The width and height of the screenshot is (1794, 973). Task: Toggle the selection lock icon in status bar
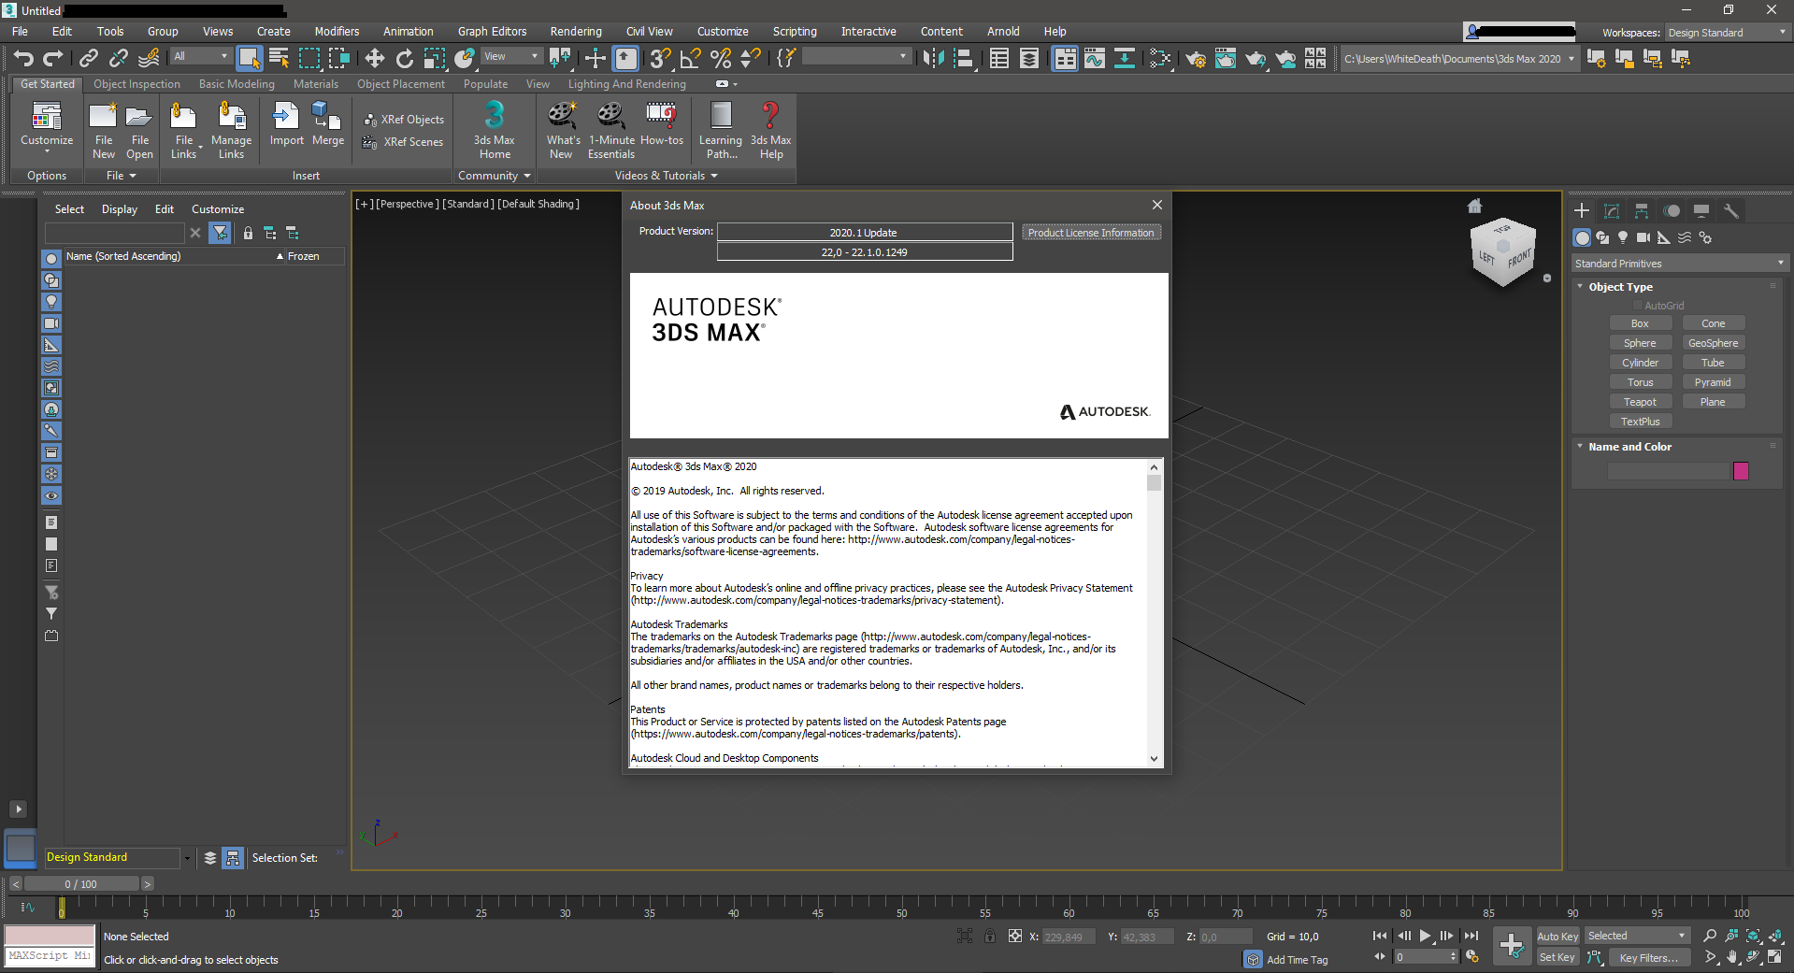pos(990,936)
